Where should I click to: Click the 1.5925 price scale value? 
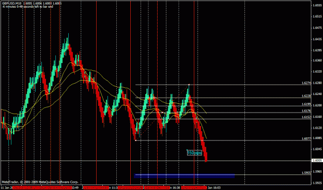point(317,183)
